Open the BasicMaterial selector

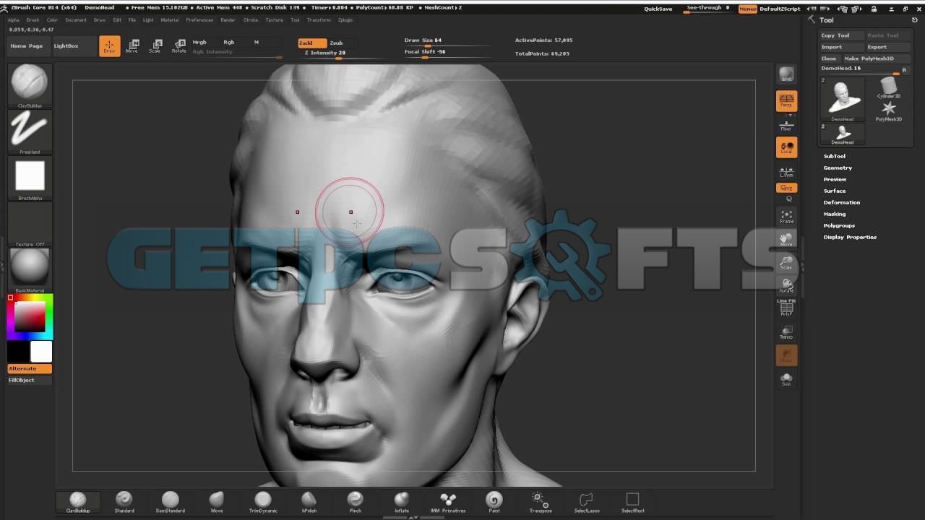click(30, 271)
